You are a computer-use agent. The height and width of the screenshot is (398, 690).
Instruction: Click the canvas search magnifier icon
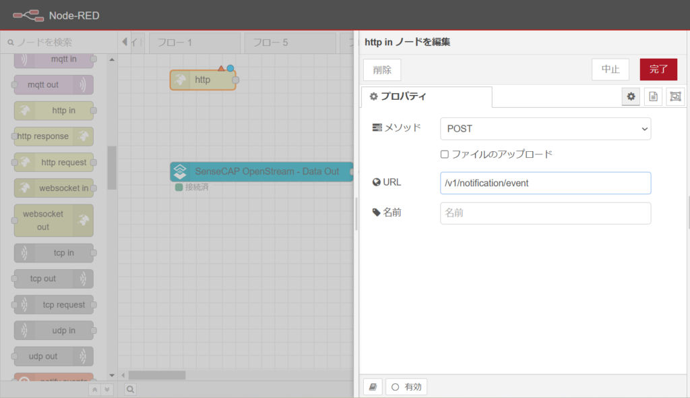point(130,389)
